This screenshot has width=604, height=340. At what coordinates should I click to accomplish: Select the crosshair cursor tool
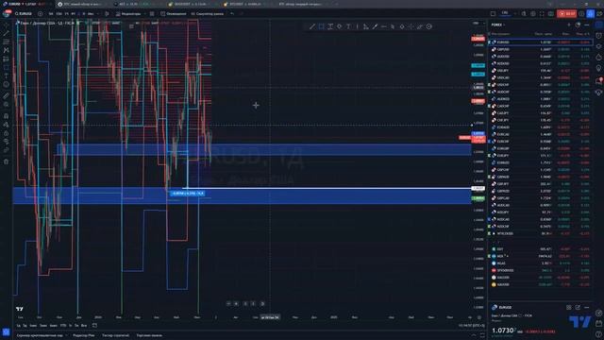coord(7,25)
